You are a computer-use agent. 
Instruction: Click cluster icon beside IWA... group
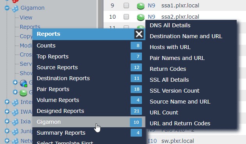(15, 112)
